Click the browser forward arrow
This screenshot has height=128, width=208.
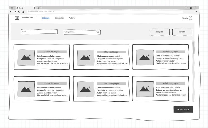pos(15,12)
